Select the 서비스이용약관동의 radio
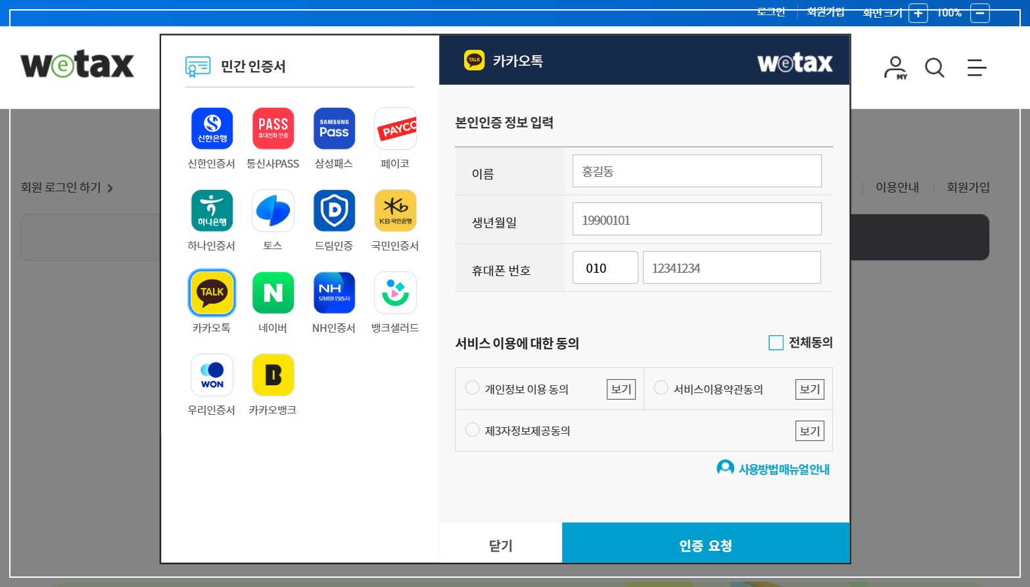Screen dimensions: 1030x587 click(661, 388)
